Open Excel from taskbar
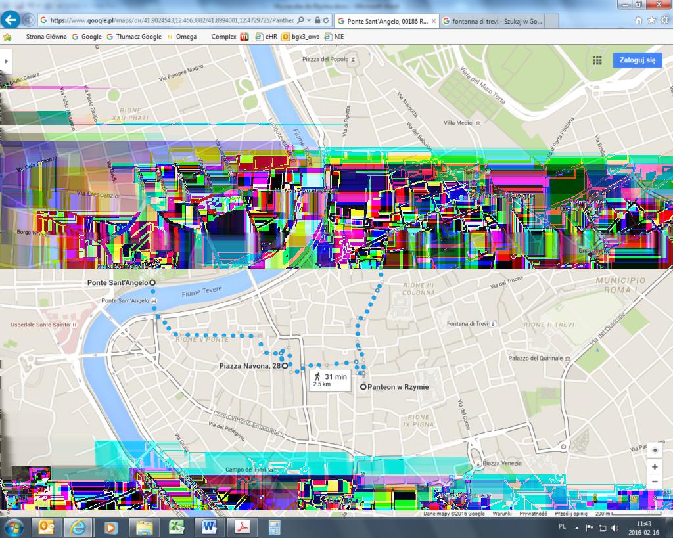The image size is (673, 538). [x=176, y=527]
